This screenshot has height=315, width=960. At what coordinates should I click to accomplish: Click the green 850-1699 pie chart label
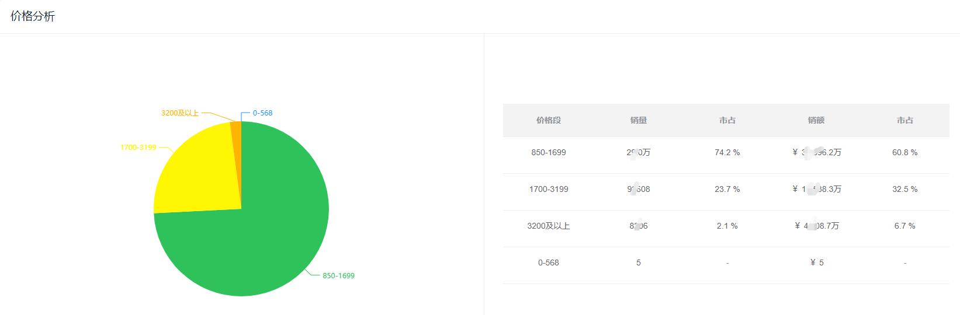(338, 276)
